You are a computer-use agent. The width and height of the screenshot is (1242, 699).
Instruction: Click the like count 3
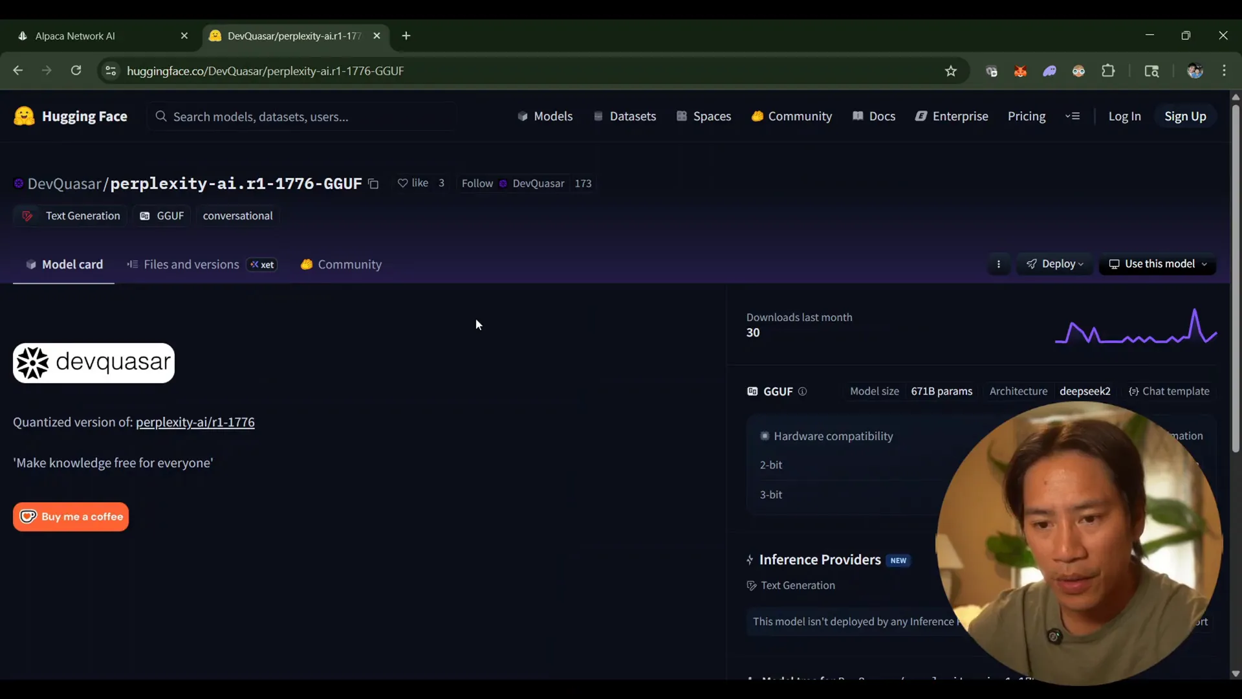pyautogui.click(x=442, y=183)
